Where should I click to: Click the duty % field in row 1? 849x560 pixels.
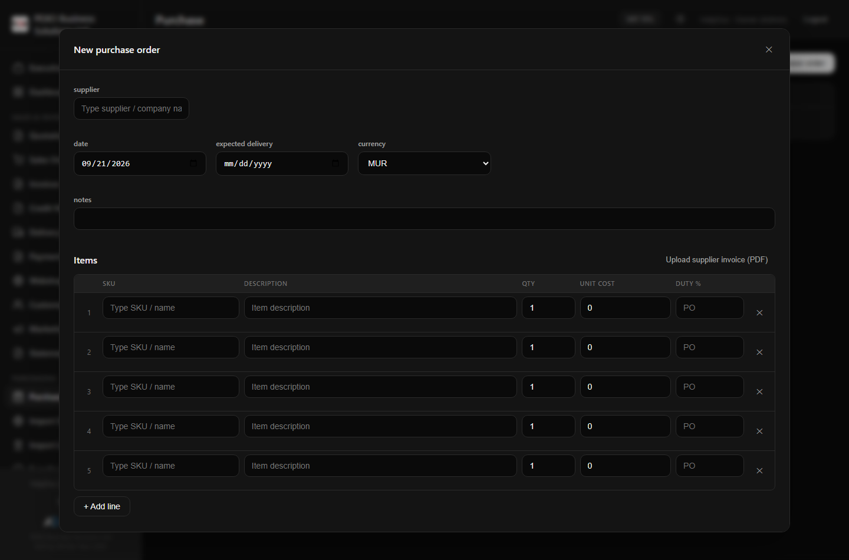pyautogui.click(x=710, y=308)
